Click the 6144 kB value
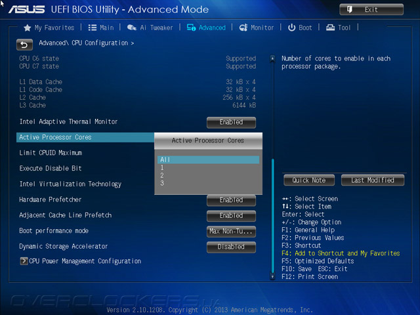 coord(244,105)
